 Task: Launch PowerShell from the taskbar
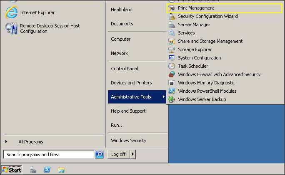(47, 170)
